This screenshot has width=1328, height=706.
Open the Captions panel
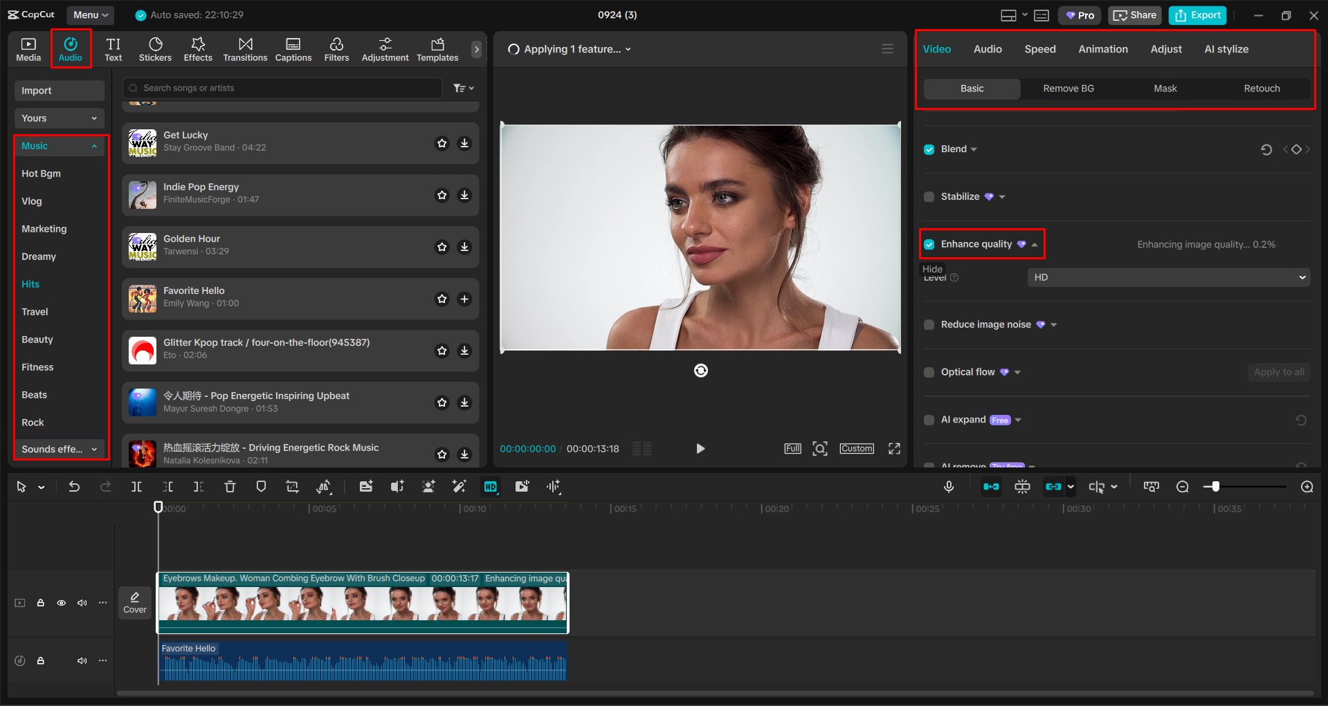[293, 48]
